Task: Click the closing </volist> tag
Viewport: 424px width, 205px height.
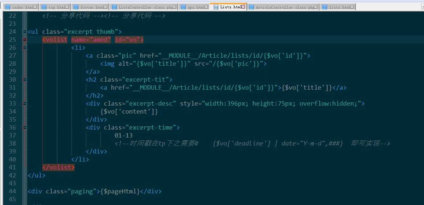Action: pyautogui.click(x=58, y=167)
